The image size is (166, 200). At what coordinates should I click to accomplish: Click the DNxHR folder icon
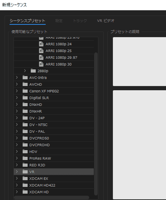25,111
